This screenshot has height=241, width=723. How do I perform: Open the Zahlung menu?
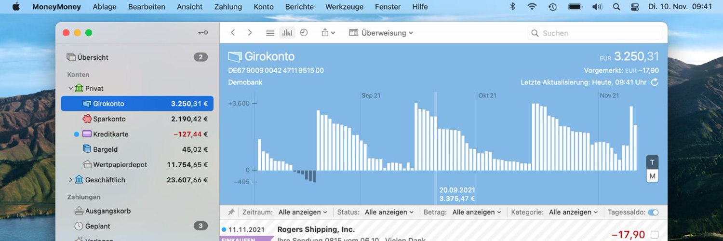[x=228, y=7]
